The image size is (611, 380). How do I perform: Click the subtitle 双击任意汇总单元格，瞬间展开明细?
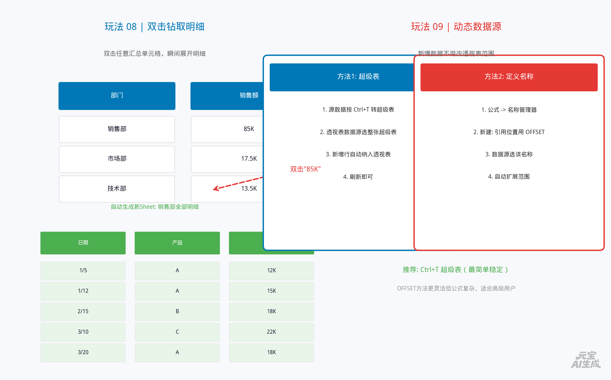(x=154, y=53)
